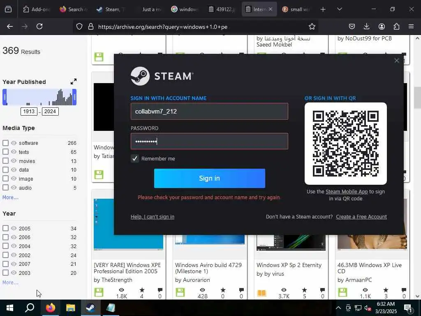Open Steam from the taskbar
The width and height of the screenshot is (421, 316).
point(90,308)
